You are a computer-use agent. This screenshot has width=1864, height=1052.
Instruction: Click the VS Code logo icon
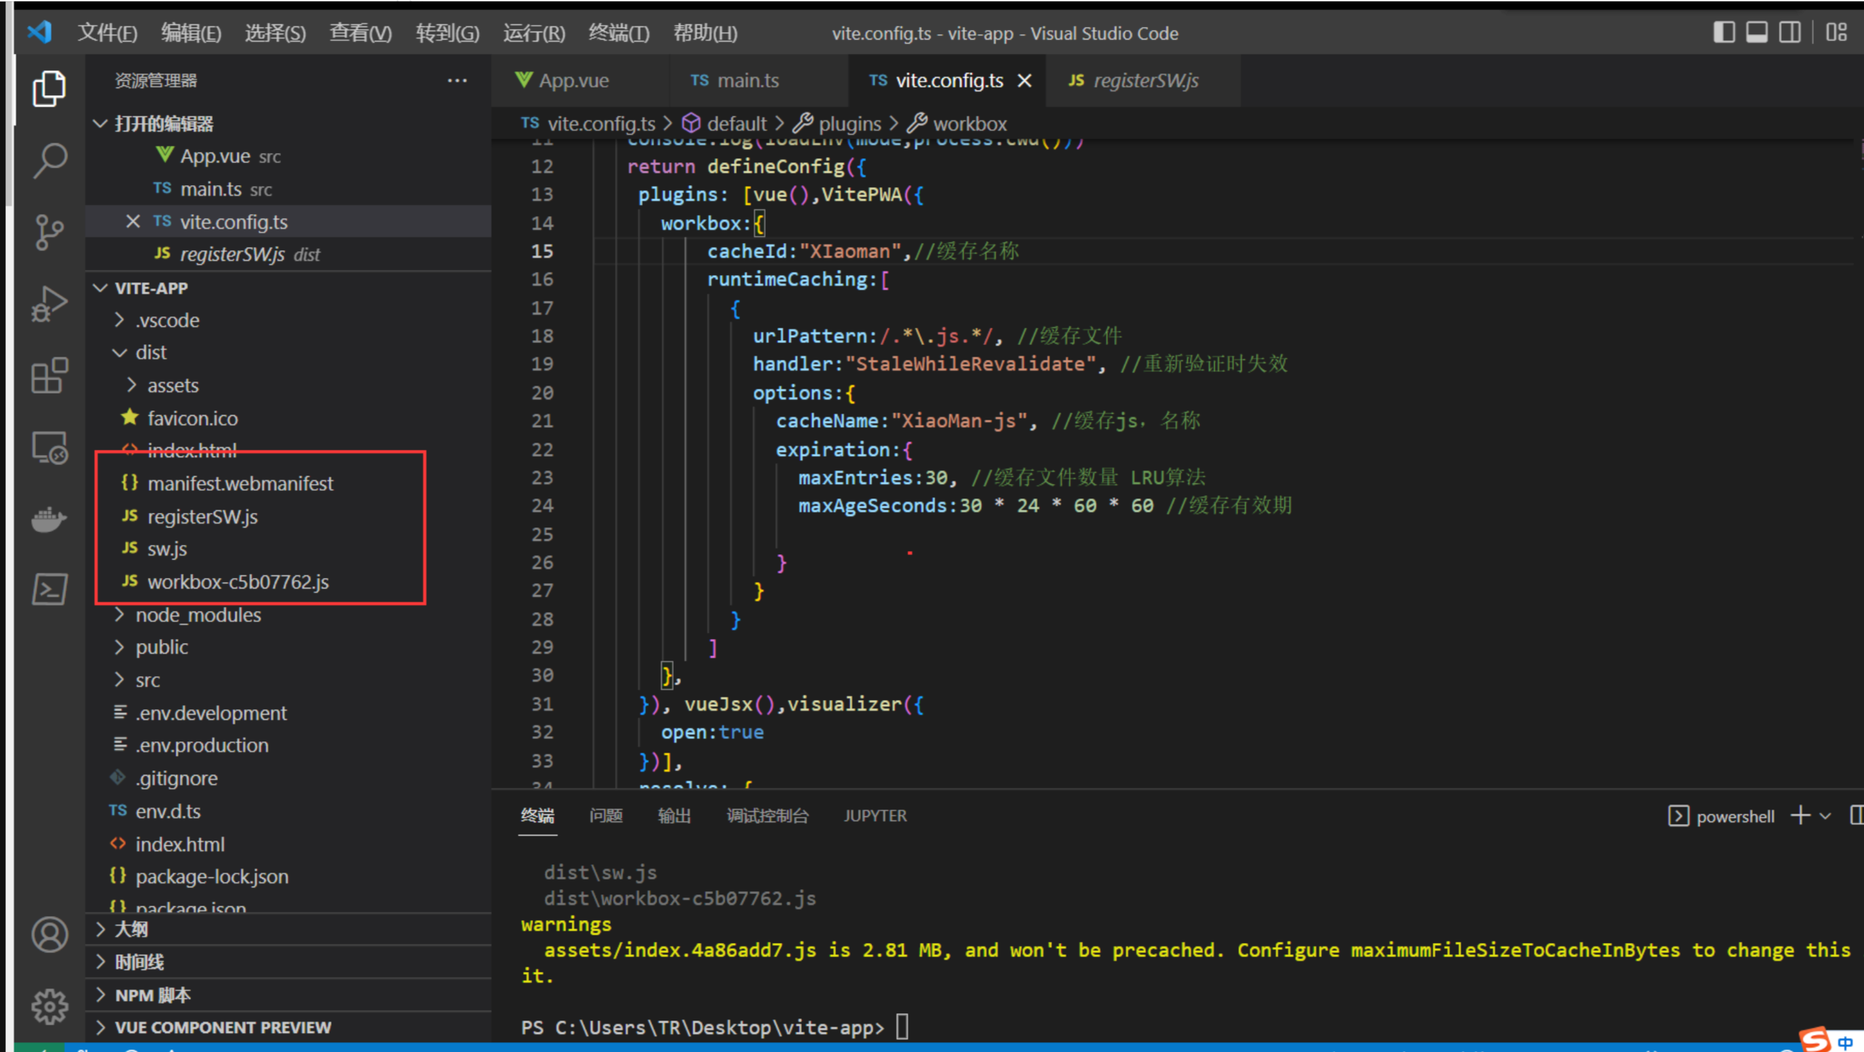pos(39,32)
